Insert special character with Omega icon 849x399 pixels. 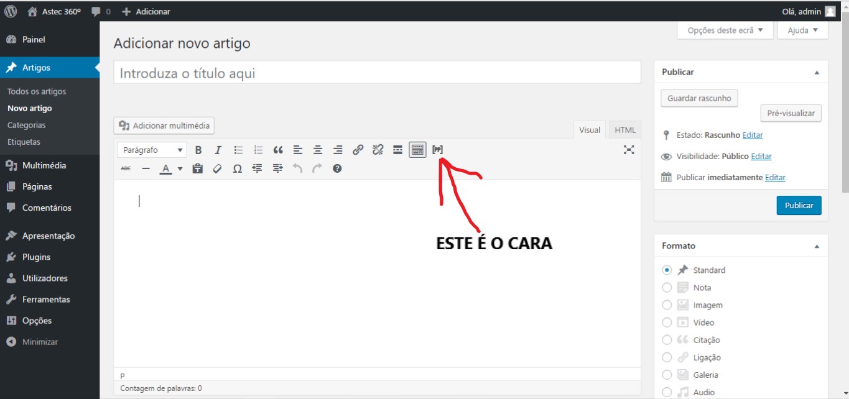click(237, 168)
